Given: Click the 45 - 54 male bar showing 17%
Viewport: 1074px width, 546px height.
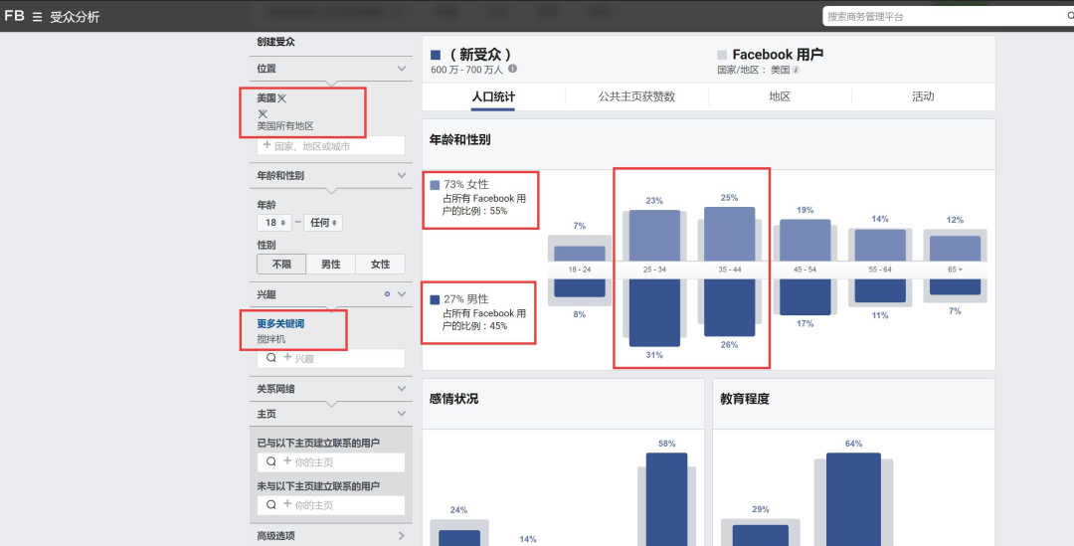Looking at the screenshot, I should tap(805, 296).
